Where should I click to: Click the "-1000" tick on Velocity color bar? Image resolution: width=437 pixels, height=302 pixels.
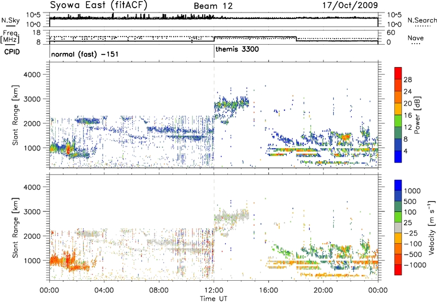(x=415, y=265)
